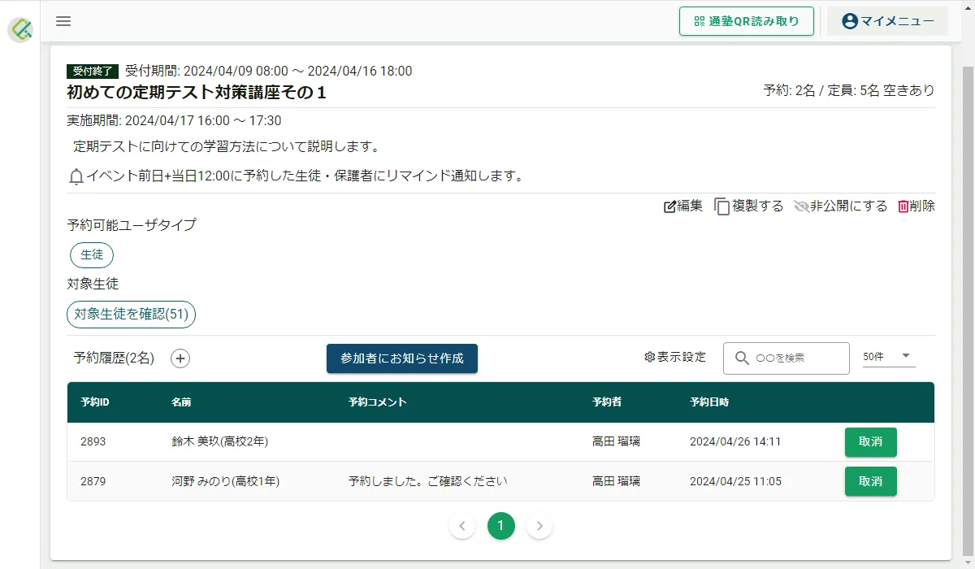Click the app logo icon in the sidebar

click(20, 30)
